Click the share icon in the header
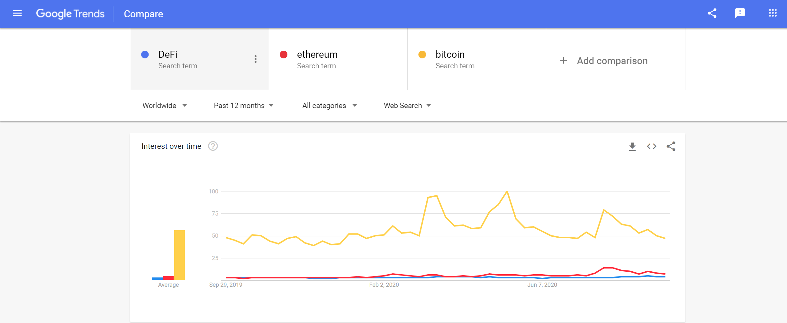Screen dimensions: 787x323 712,13
